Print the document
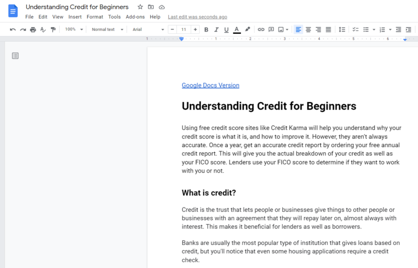 pyautogui.click(x=33, y=30)
